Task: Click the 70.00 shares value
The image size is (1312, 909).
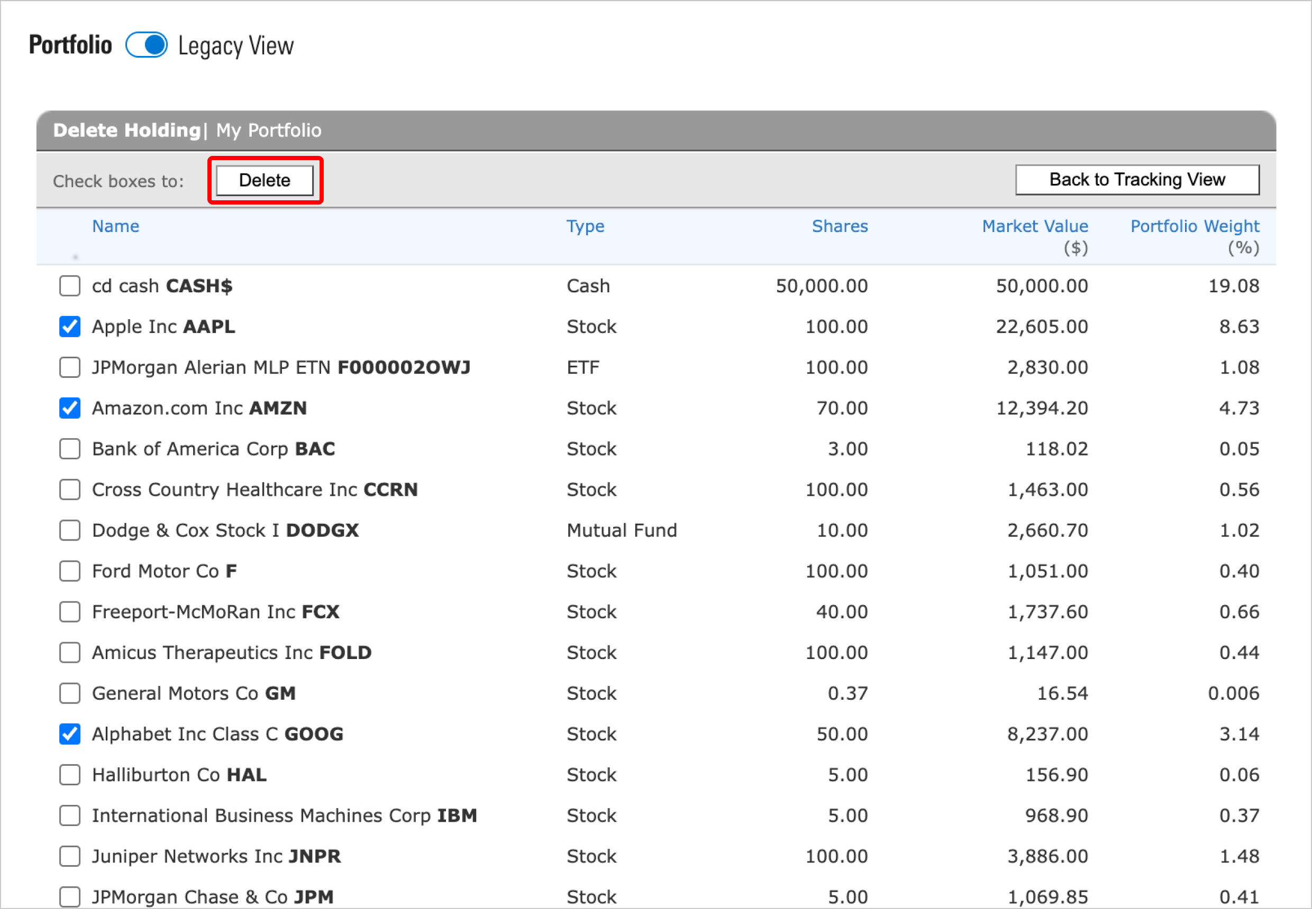Action: tap(842, 408)
